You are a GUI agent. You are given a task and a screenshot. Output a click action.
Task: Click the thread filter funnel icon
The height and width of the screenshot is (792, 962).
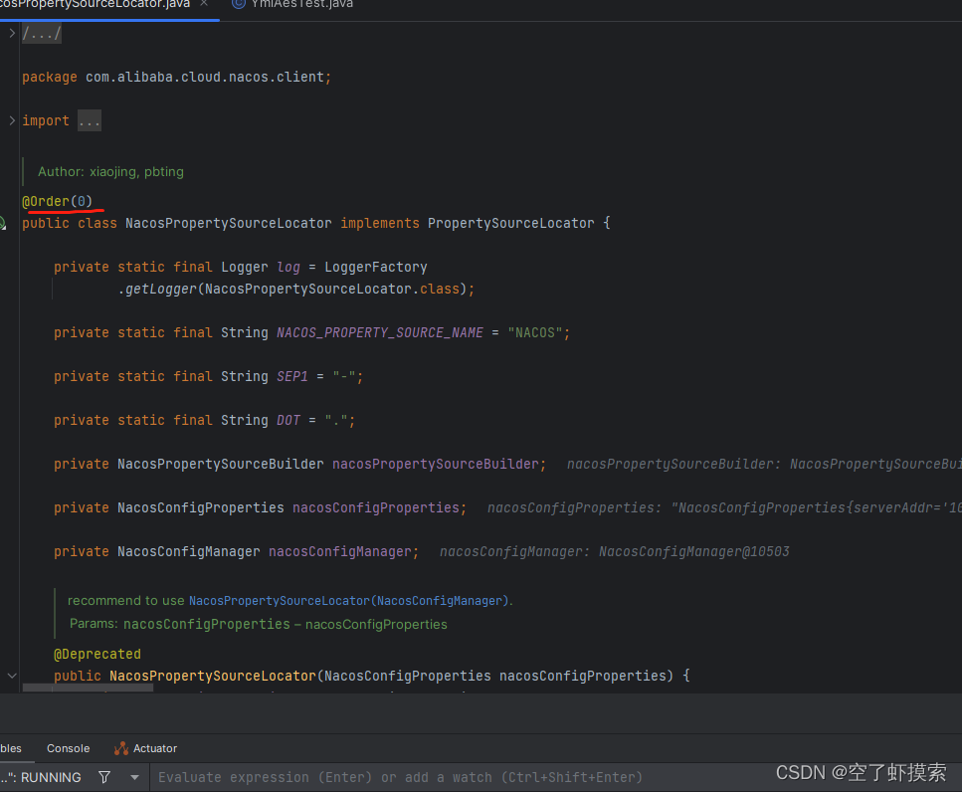(x=104, y=777)
